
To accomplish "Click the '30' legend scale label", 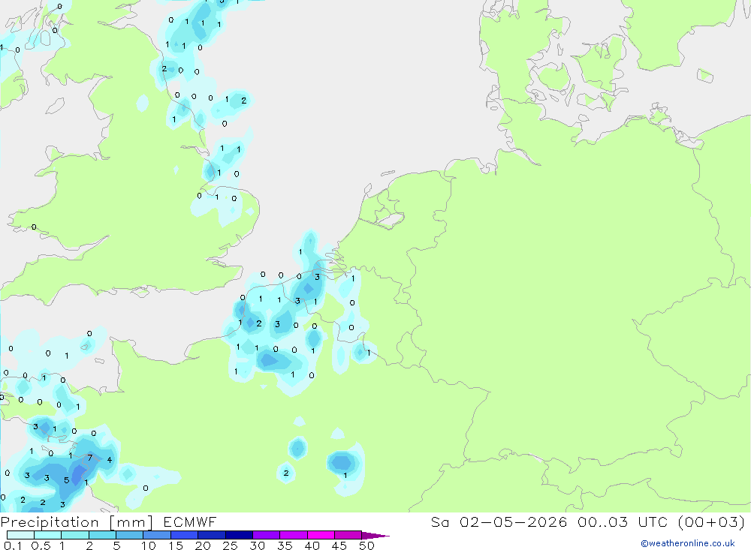I will (257, 545).
